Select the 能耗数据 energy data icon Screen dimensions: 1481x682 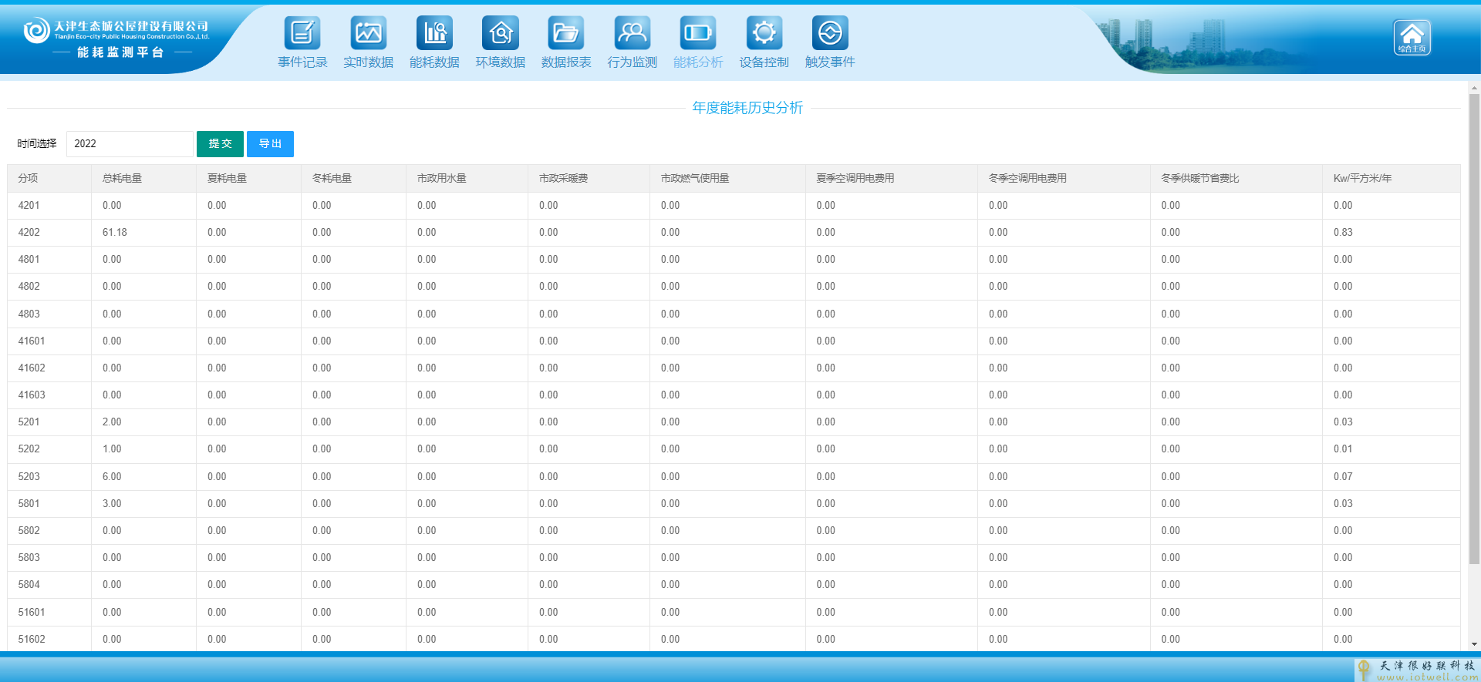click(434, 33)
